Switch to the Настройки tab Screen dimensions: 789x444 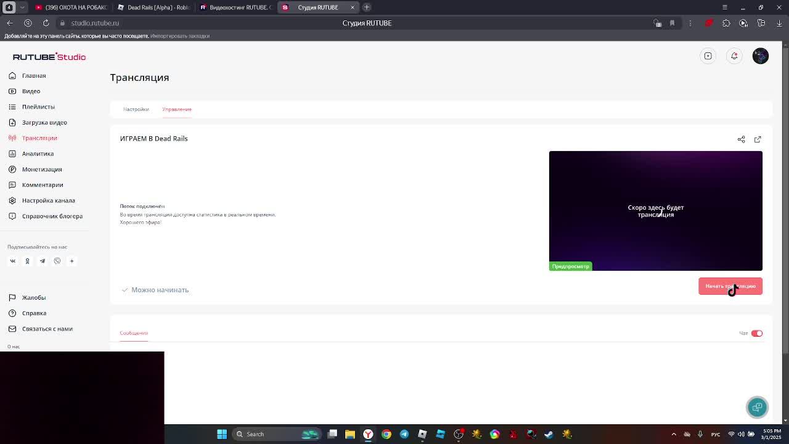pos(136,109)
